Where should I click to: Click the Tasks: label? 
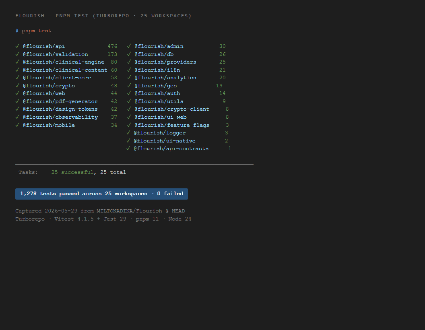[28, 172]
